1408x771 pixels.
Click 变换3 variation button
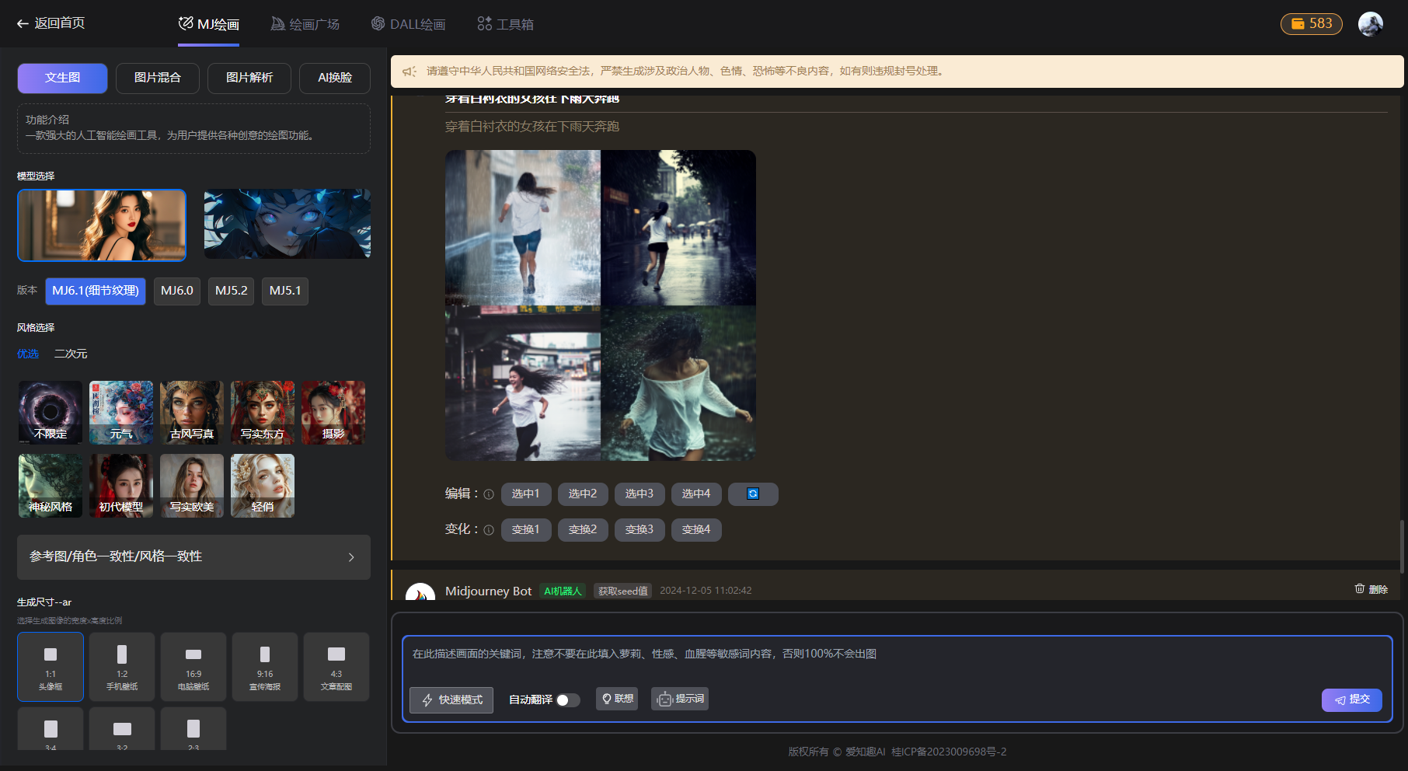coord(640,530)
